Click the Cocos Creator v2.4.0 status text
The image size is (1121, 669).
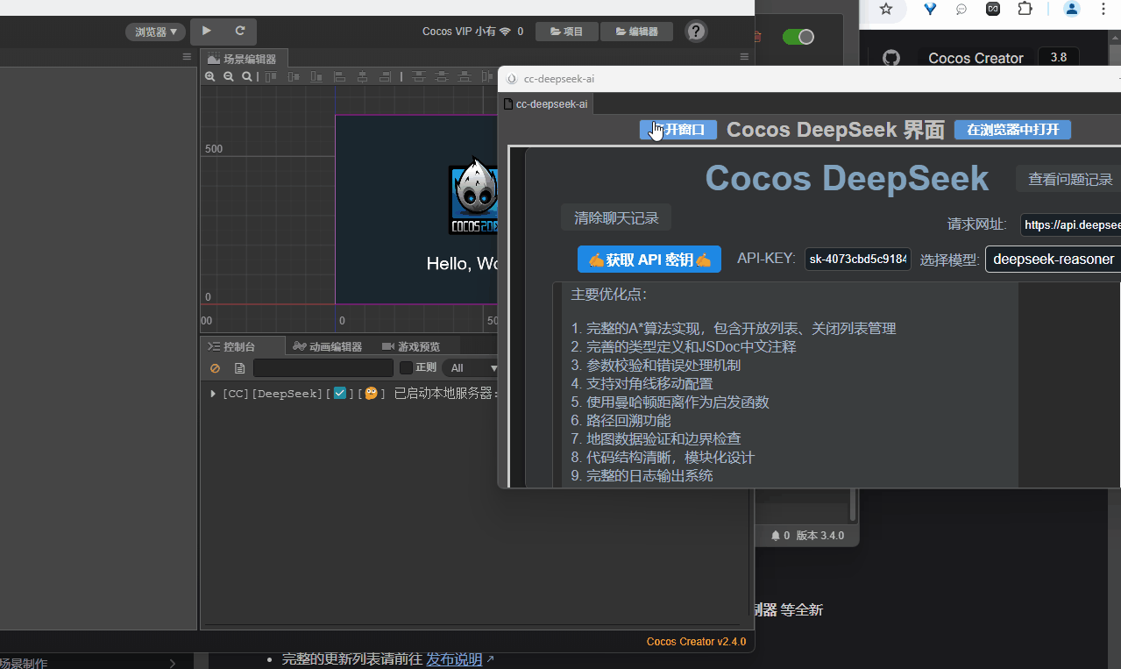click(696, 642)
